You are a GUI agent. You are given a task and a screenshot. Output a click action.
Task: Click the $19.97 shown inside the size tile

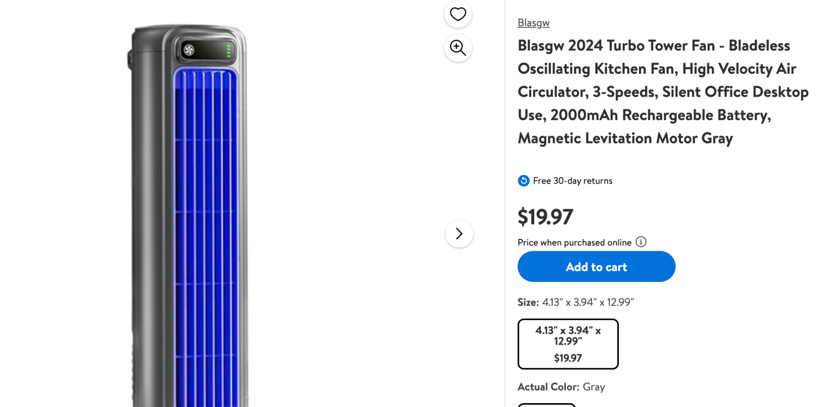click(568, 358)
